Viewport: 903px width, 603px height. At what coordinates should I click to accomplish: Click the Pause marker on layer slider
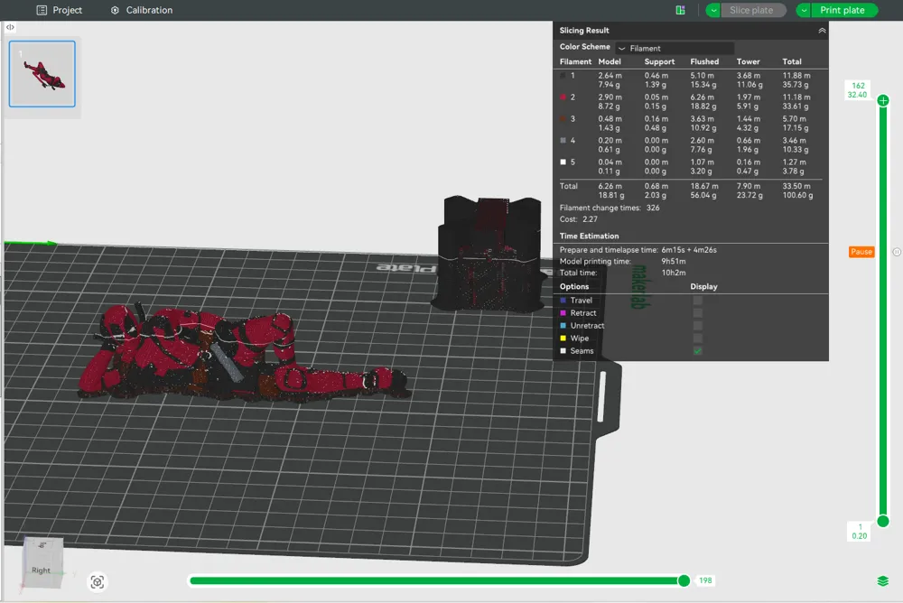(x=861, y=252)
